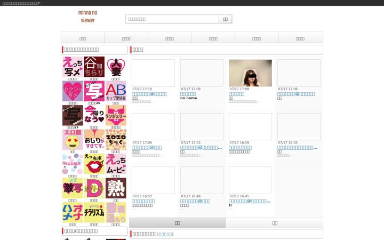This screenshot has height=240, width=384.
Task: Click the '07/17 17:08' timestamp
Action: click(239, 89)
